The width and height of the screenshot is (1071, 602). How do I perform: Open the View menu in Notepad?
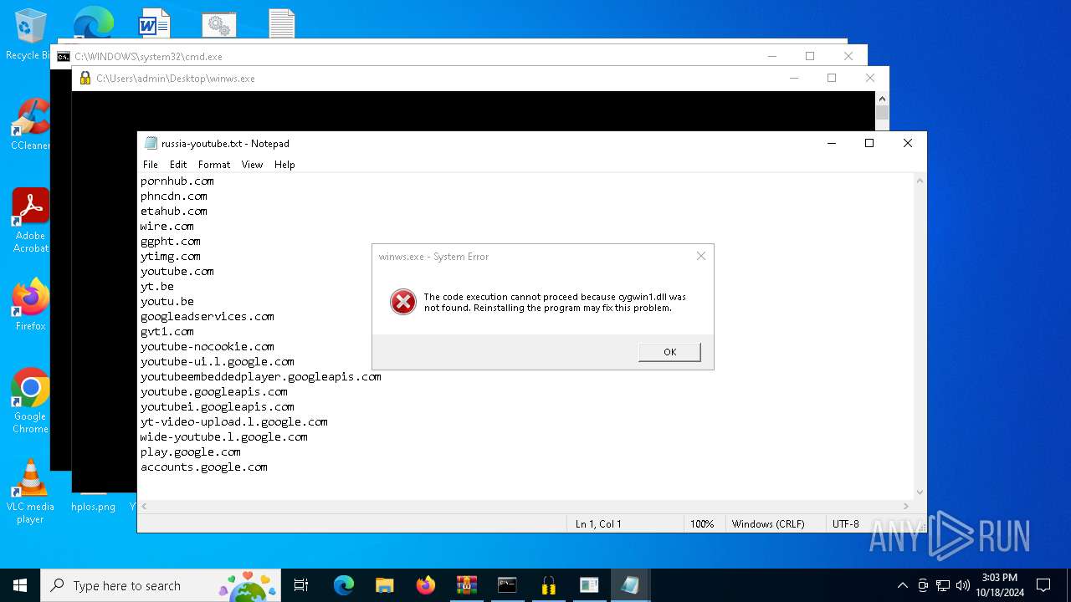point(252,165)
